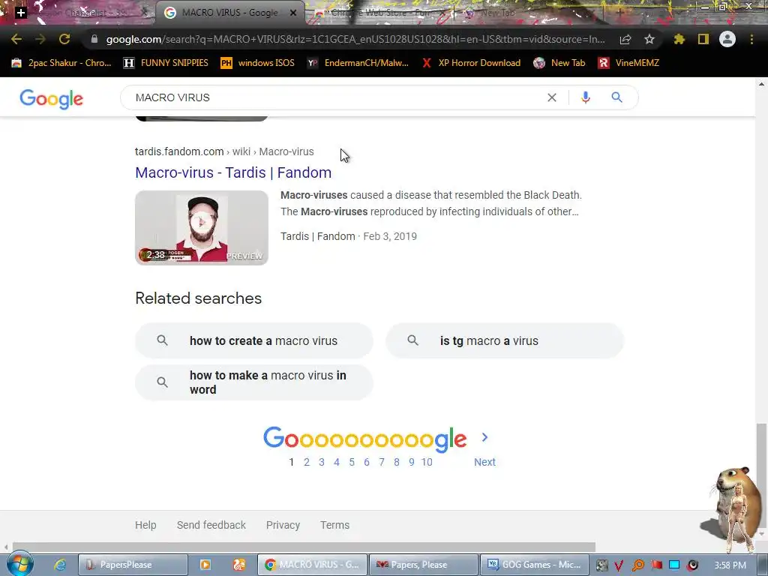Open the New Tab bookmark
Viewport: 768px width, 576px height.
coord(559,63)
